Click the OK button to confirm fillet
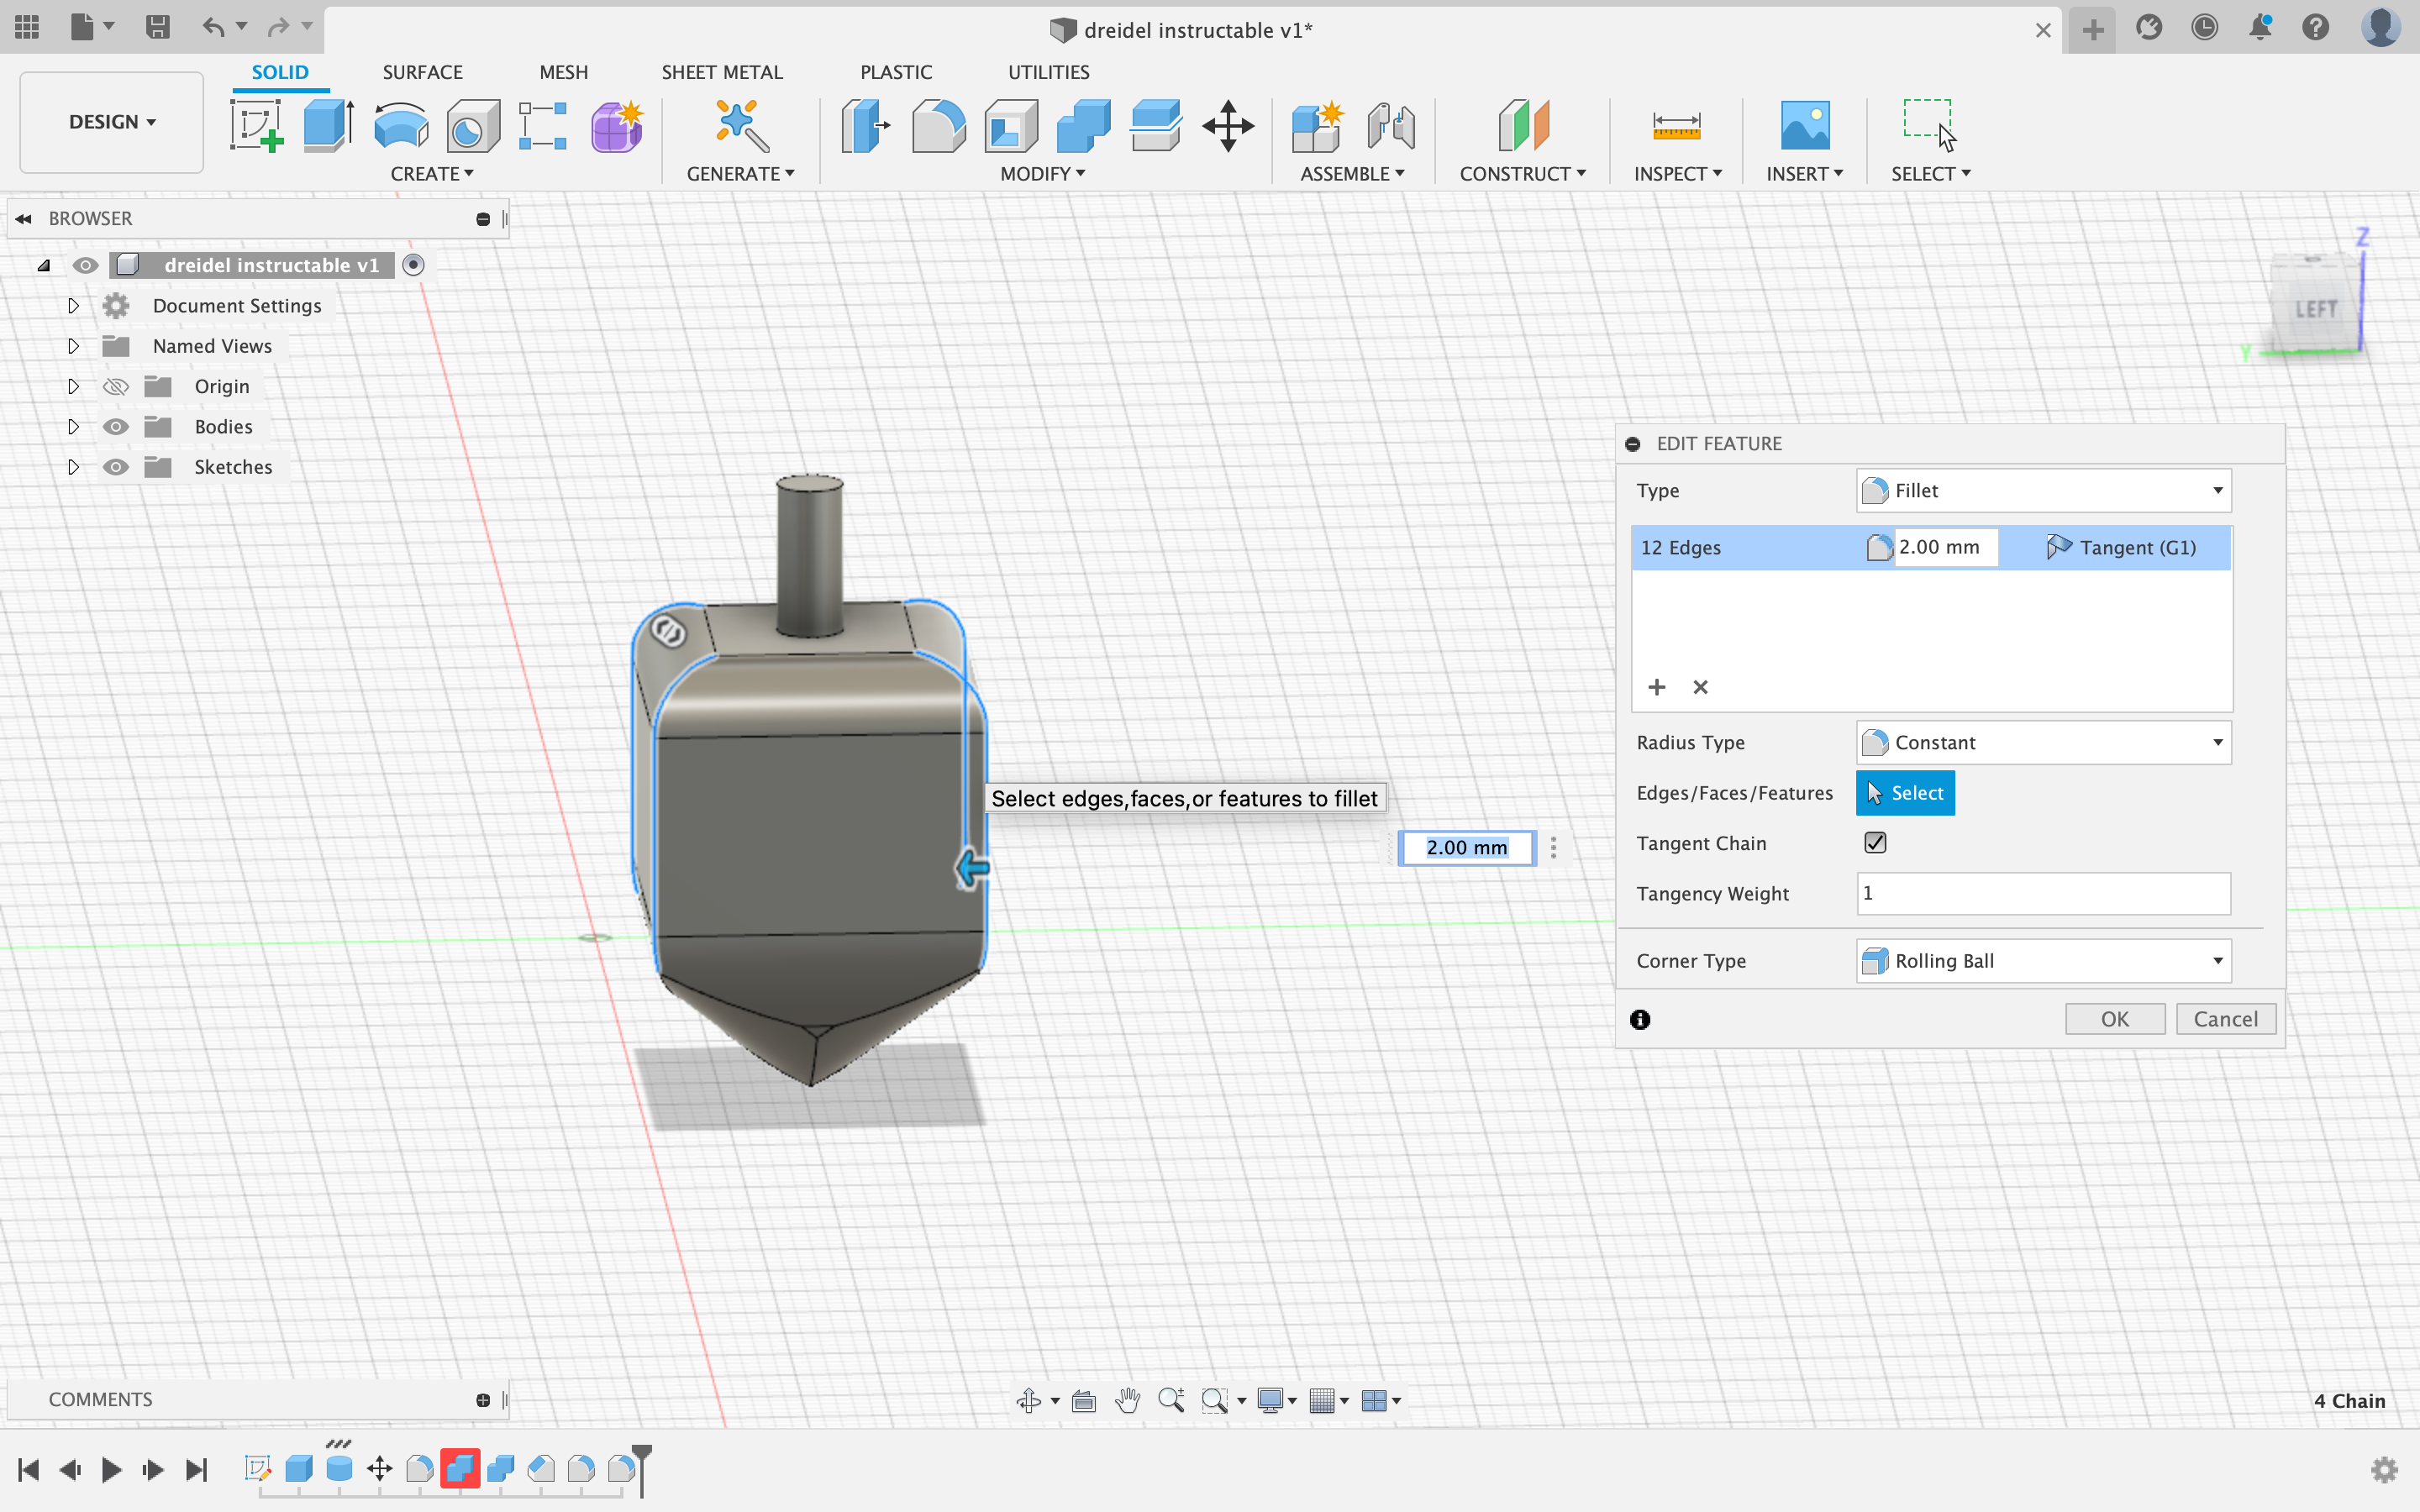2420x1512 pixels. (2117, 1019)
